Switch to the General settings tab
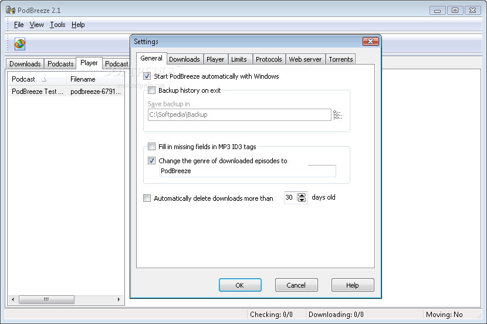Screen dimensions: 487x324 point(151,58)
